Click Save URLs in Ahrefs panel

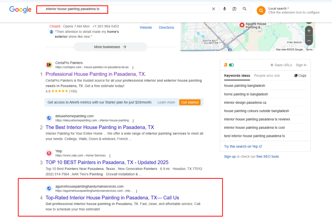tap(281, 65)
